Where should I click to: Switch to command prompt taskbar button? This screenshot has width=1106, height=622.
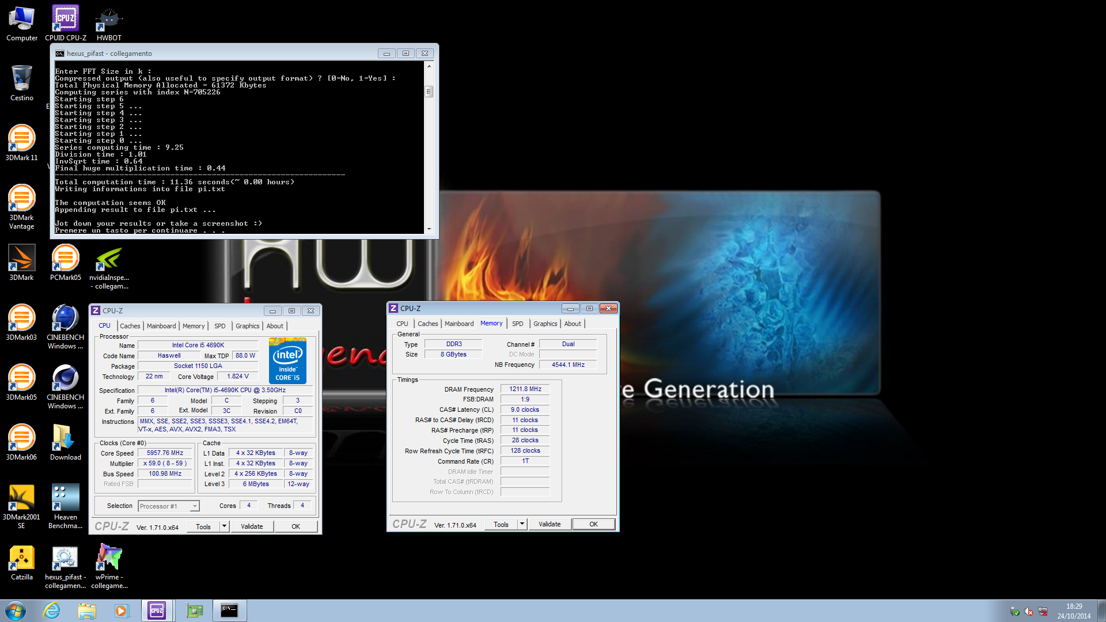(x=229, y=610)
